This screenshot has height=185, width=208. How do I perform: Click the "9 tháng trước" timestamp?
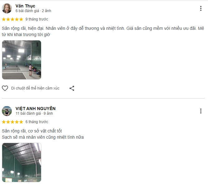[x=37, y=19]
